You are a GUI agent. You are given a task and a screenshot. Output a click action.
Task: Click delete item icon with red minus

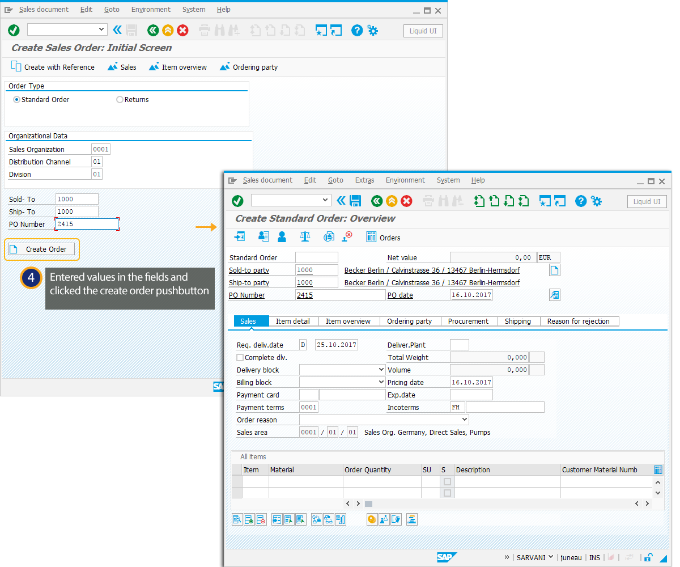click(x=261, y=519)
